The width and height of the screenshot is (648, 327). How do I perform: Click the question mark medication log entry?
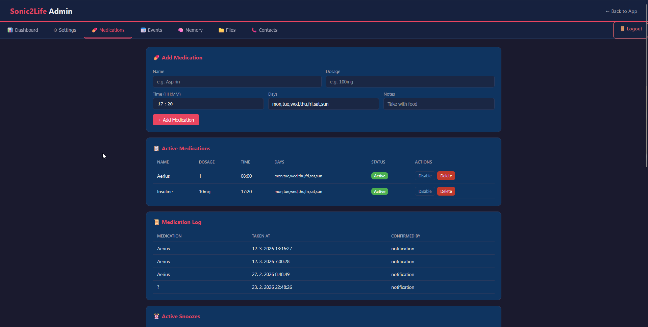point(158,287)
